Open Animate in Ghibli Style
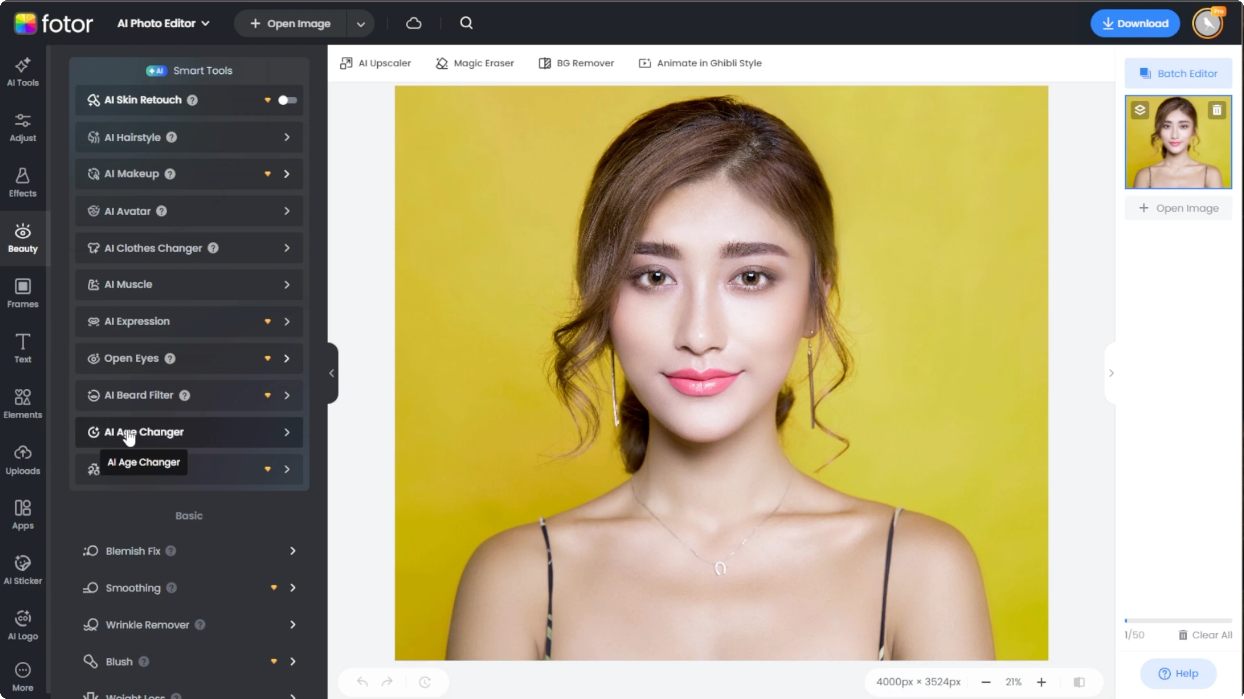The image size is (1244, 699). (x=700, y=63)
